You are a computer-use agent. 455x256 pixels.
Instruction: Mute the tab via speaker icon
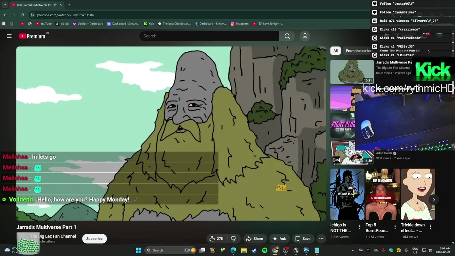tap(55, 5)
